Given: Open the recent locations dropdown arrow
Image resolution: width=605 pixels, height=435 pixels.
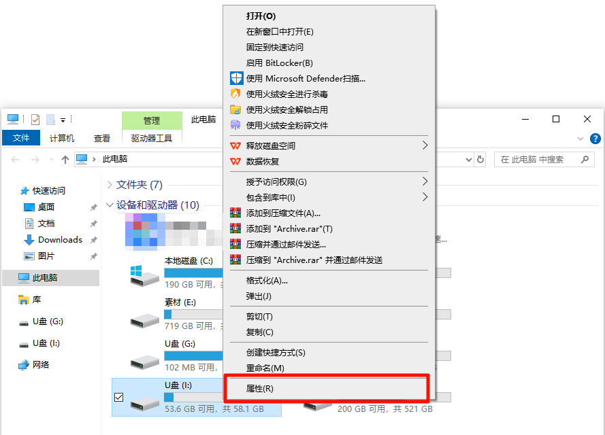Looking at the screenshot, I should point(51,160).
